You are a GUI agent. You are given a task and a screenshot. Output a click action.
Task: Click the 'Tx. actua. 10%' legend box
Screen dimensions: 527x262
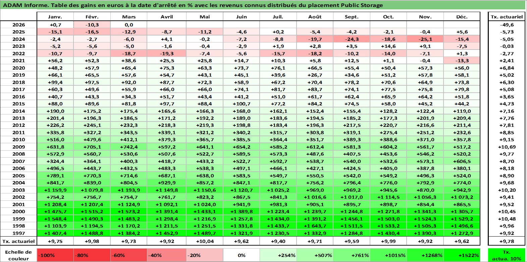(507, 255)
